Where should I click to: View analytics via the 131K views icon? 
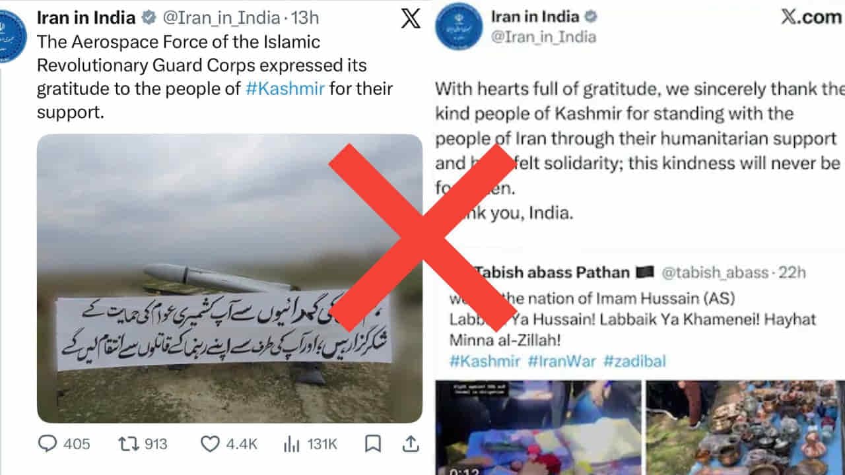click(291, 444)
